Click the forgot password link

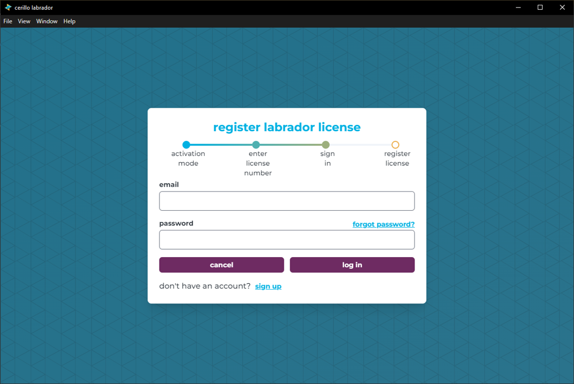pos(383,224)
